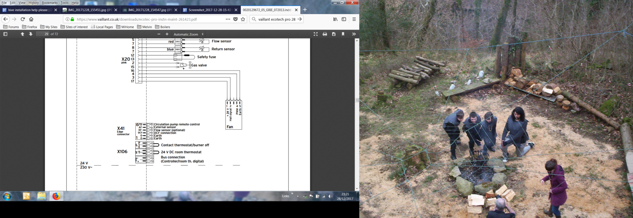This screenshot has width=633, height=218.
Task: Open Windows Start menu
Action: coord(7,196)
